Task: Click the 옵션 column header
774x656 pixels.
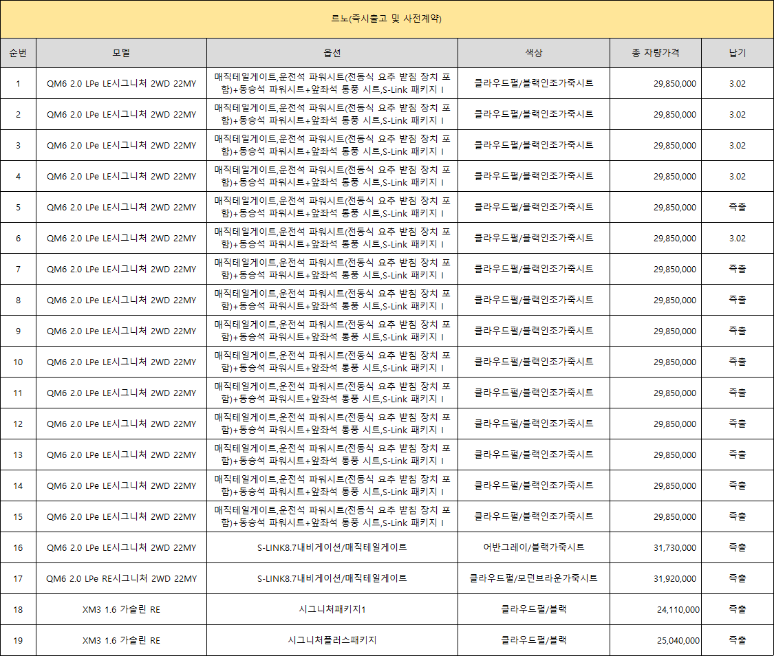Action: pos(332,53)
